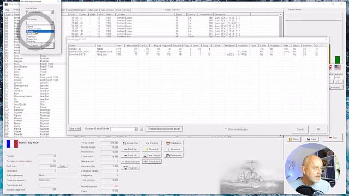Viewport: 349px width, 196px height.
Task: Click the Funds value field
Action: [110, 191]
